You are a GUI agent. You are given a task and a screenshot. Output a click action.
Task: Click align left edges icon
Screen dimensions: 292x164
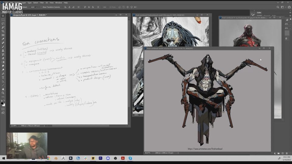(65, 7)
